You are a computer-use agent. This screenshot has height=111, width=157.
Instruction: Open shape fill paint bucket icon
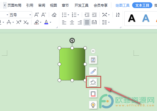tap(93, 82)
